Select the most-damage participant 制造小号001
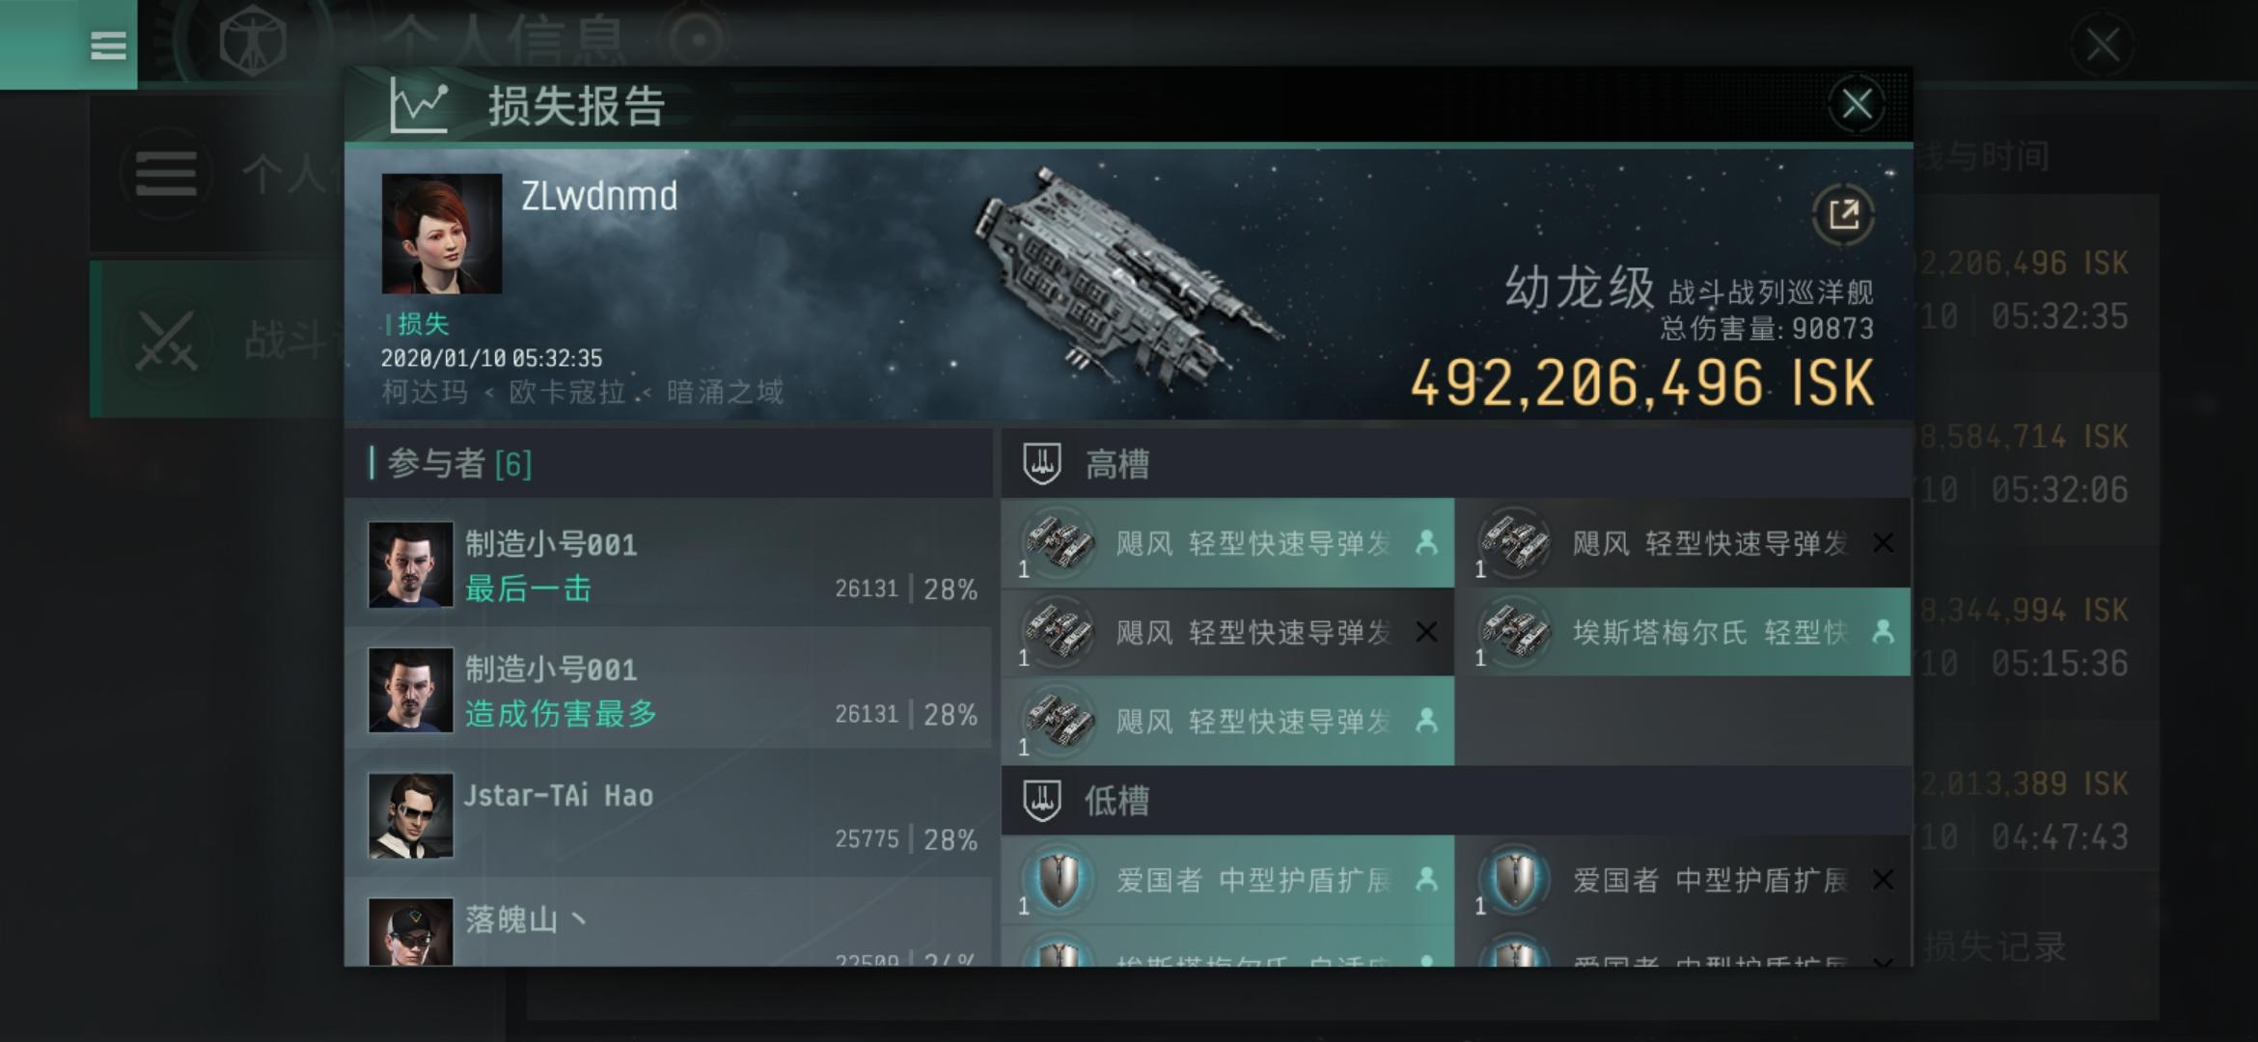This screenshot has width=2258, height=1042. pos(668,690)
